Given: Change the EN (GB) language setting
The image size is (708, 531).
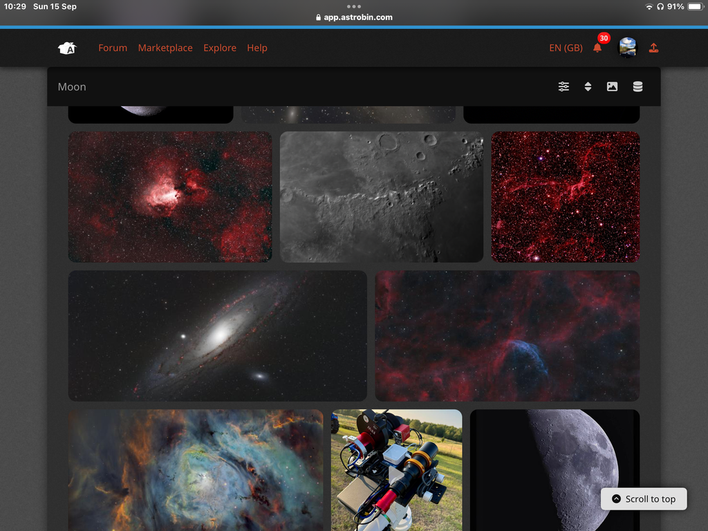Looking at the screenshot, I should pyautogui.click(x=566, y=48).
